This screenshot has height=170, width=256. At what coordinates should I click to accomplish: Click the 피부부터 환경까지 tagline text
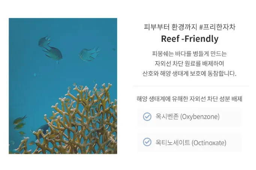coord(170,27)
